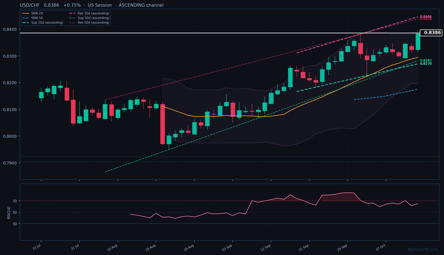Click the 0.7900 price axis label

click(10, 163)
